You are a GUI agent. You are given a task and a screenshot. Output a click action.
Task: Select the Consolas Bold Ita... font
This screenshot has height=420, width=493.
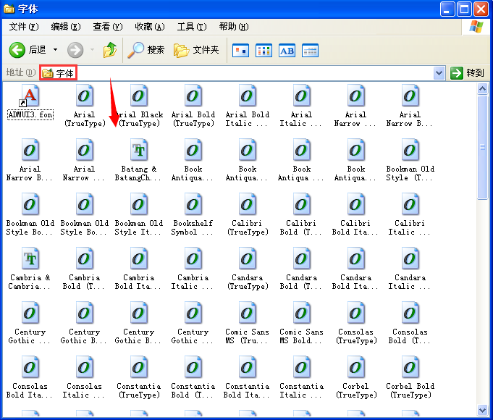click(x=30, y=378)
